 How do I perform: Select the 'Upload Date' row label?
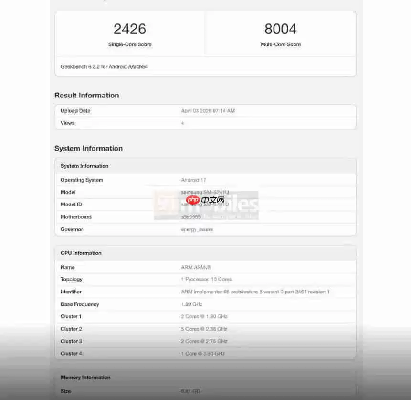(x=75, y=111)
